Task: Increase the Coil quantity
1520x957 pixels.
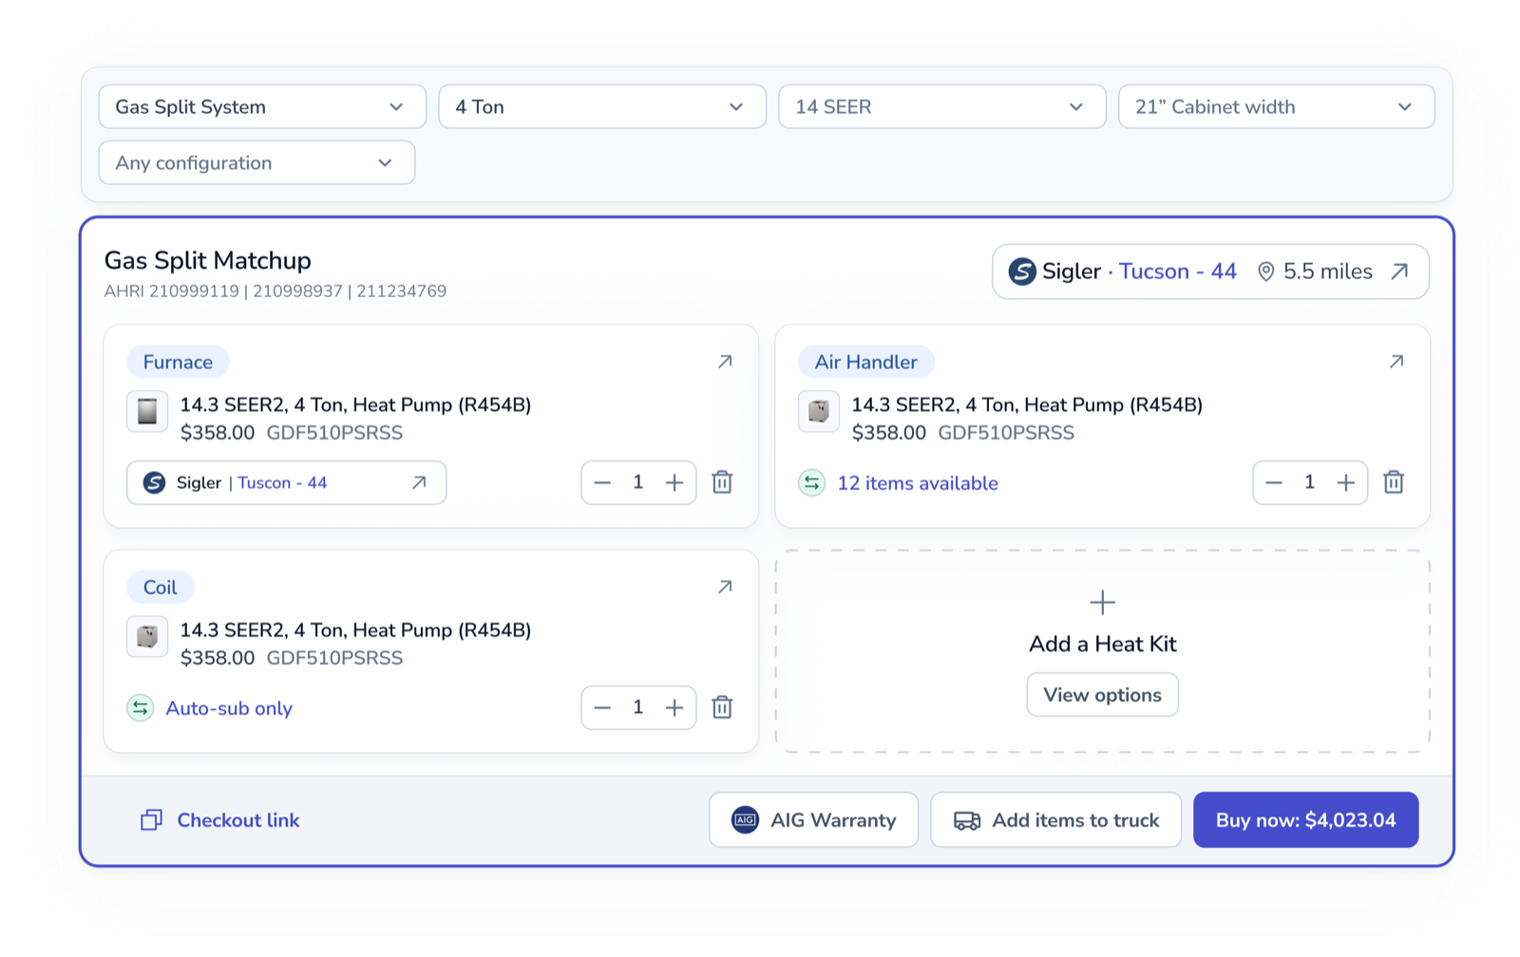Action: 674,708
